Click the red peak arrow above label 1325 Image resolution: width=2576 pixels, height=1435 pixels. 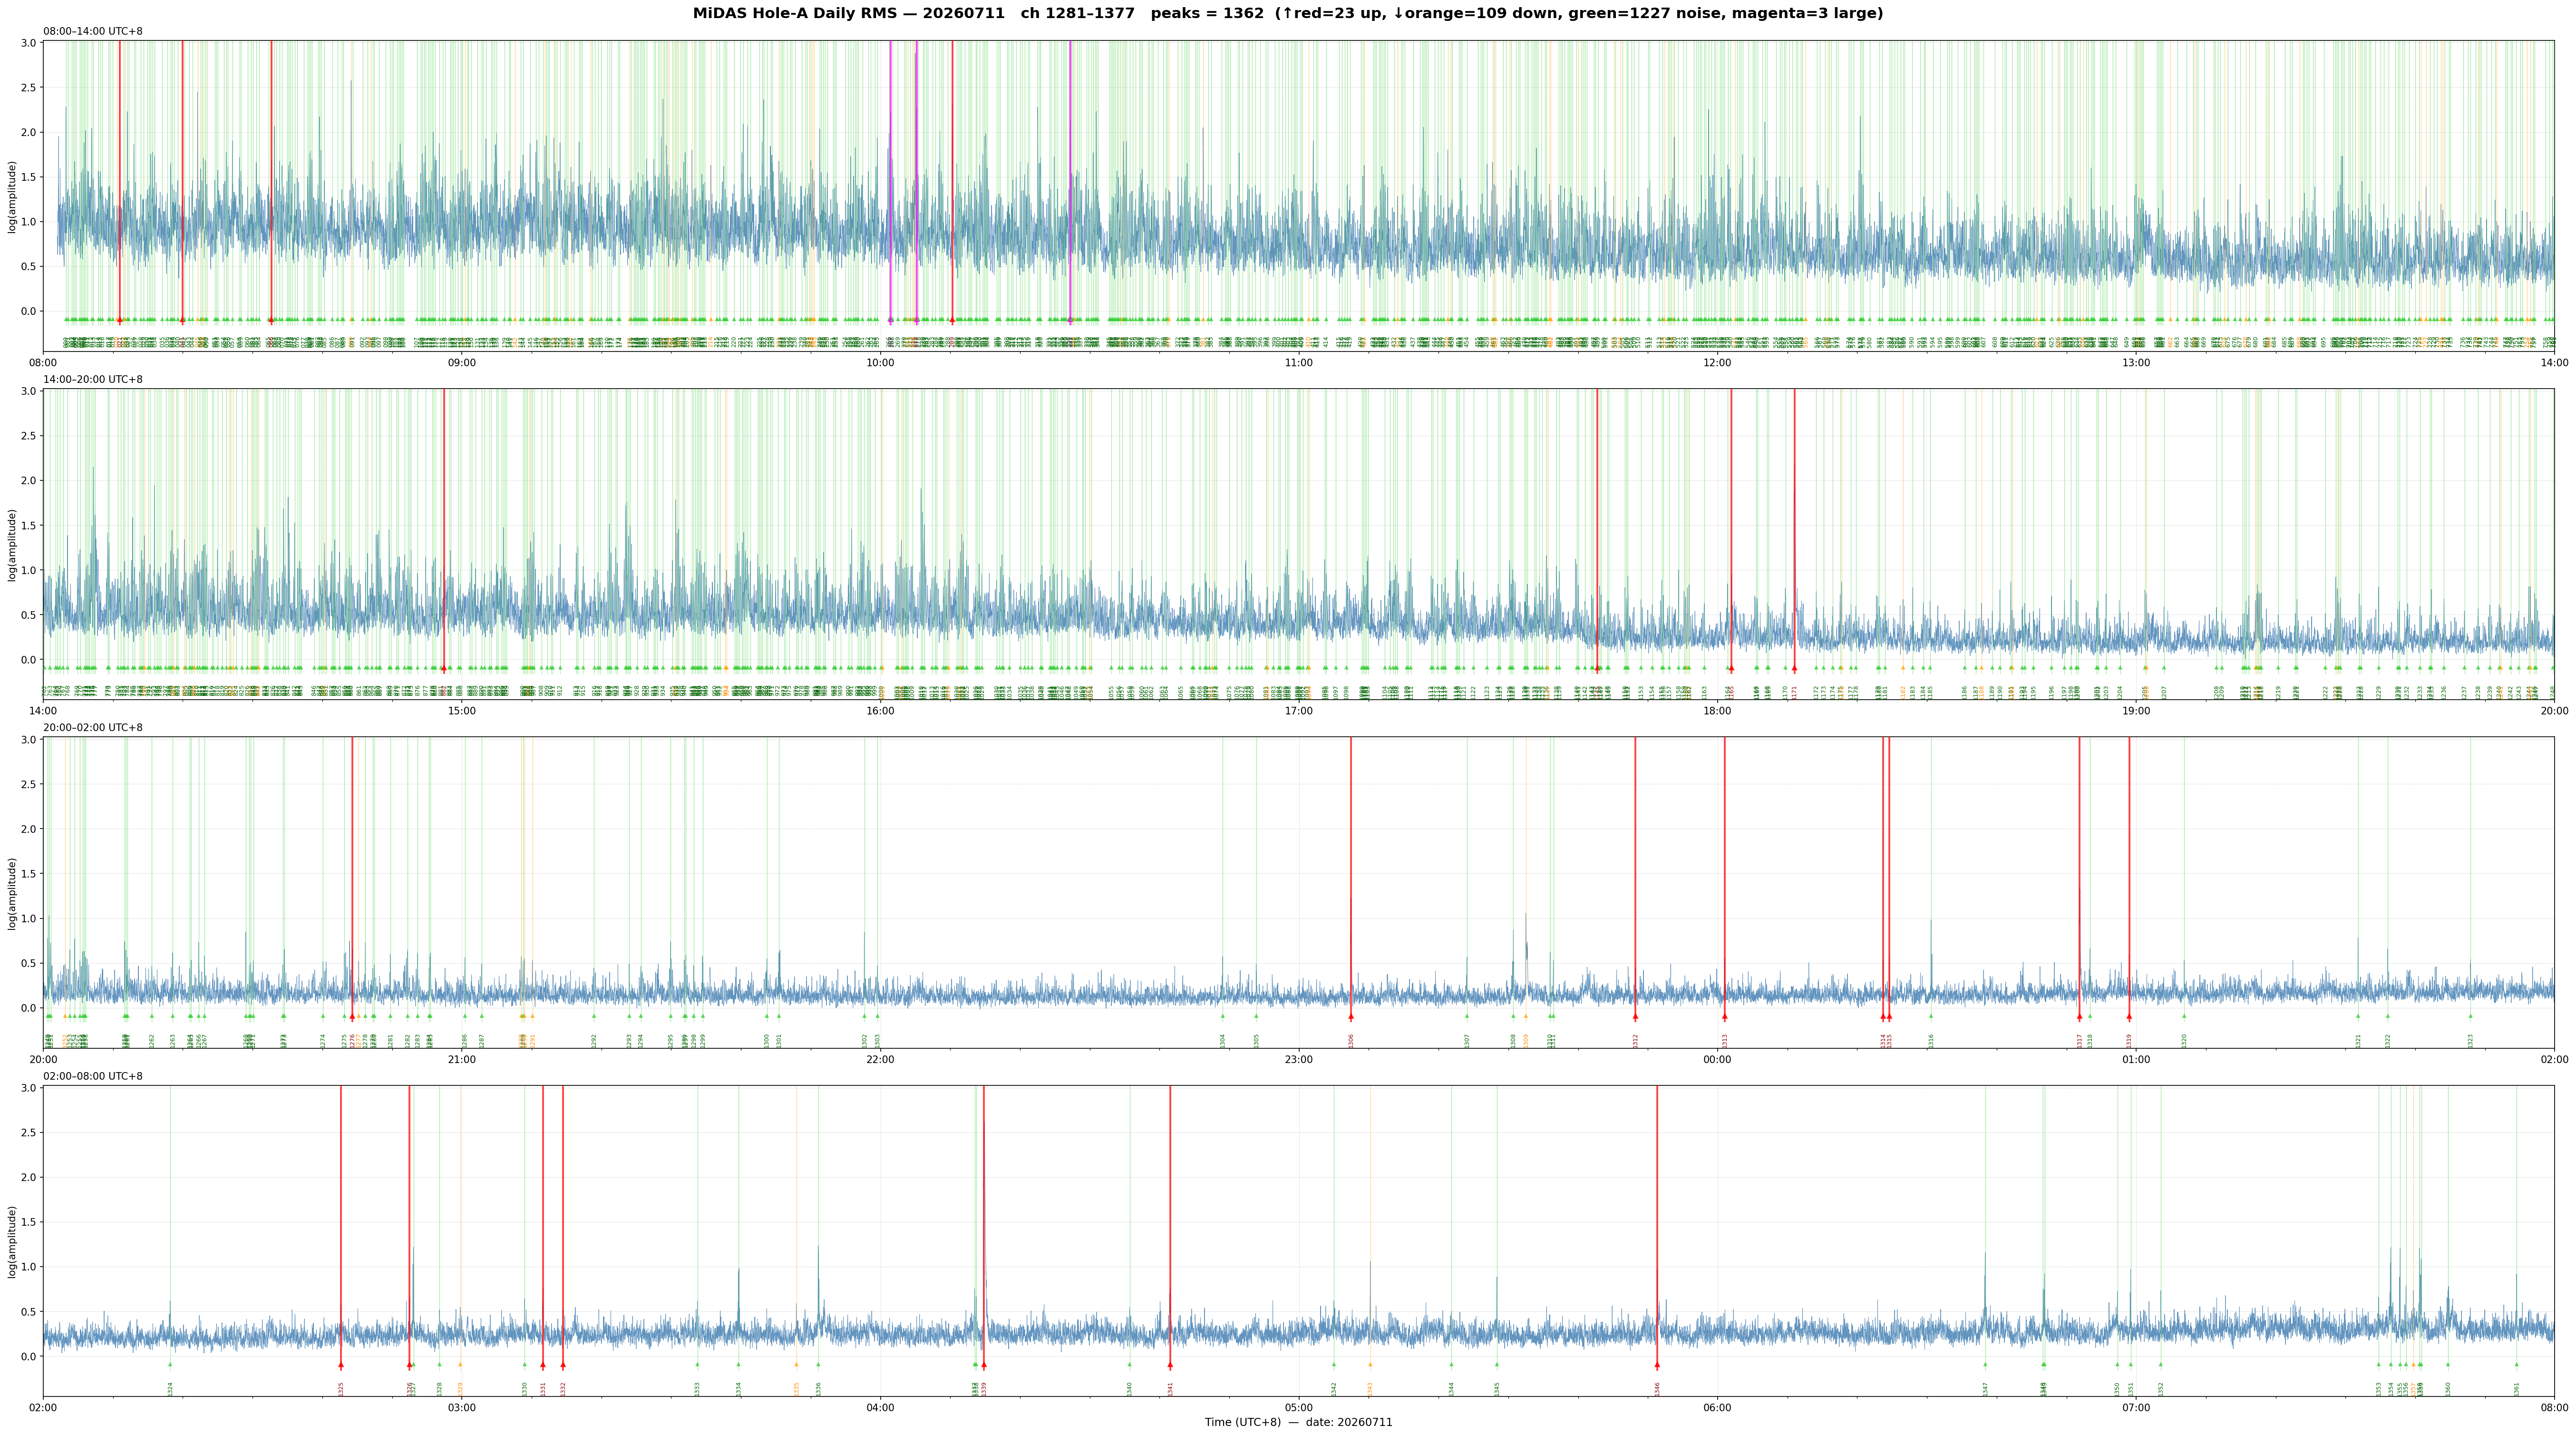(x=341, y=1364)
